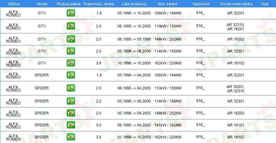Click engine code AR 16202 in GTV row

click(235, 39)
